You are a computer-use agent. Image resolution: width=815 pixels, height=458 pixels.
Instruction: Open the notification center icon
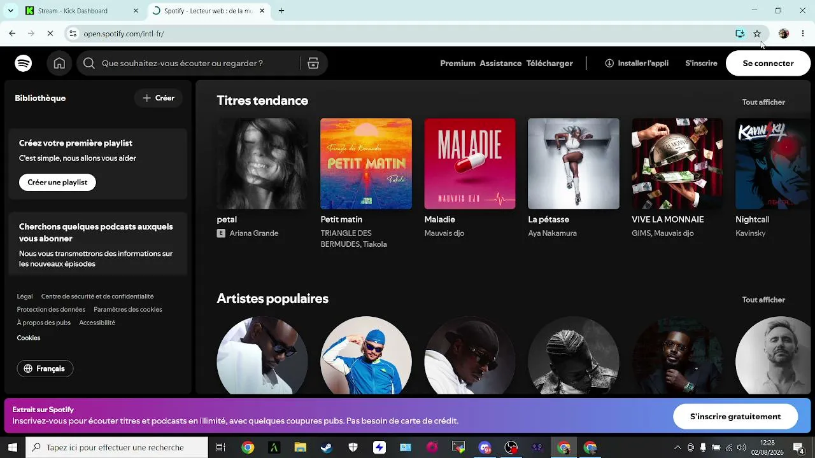tap(798, 447)
